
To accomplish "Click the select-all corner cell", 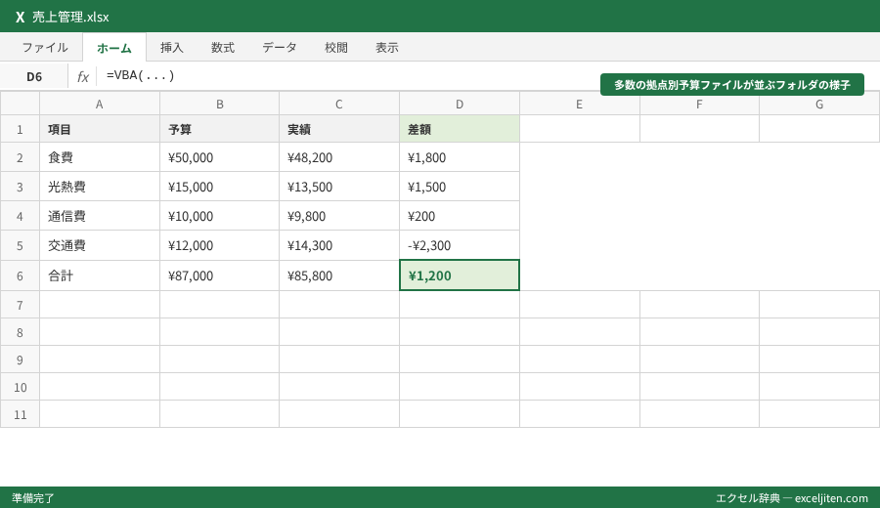I will tap(20, 104).
